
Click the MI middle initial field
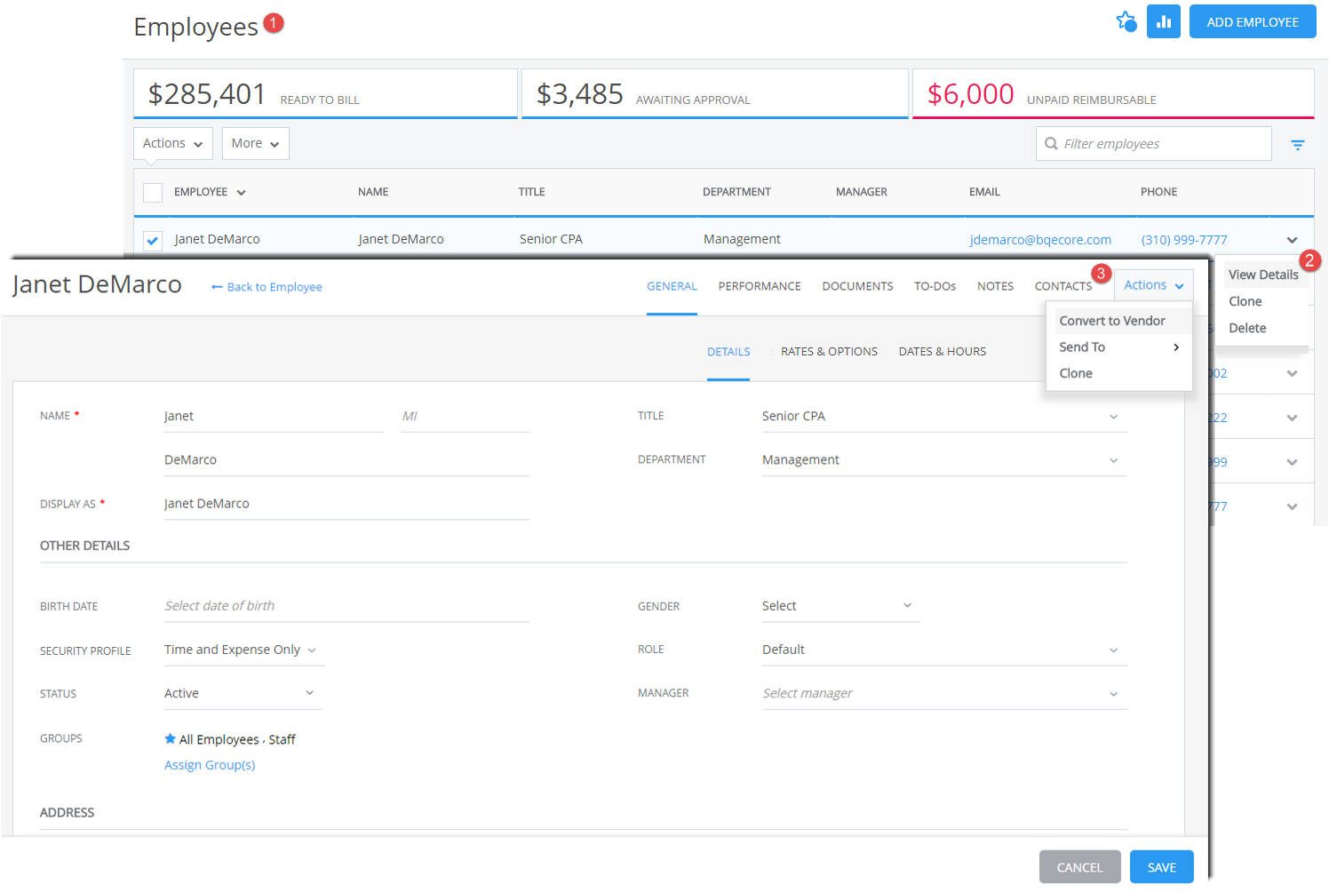coord(465,416)
